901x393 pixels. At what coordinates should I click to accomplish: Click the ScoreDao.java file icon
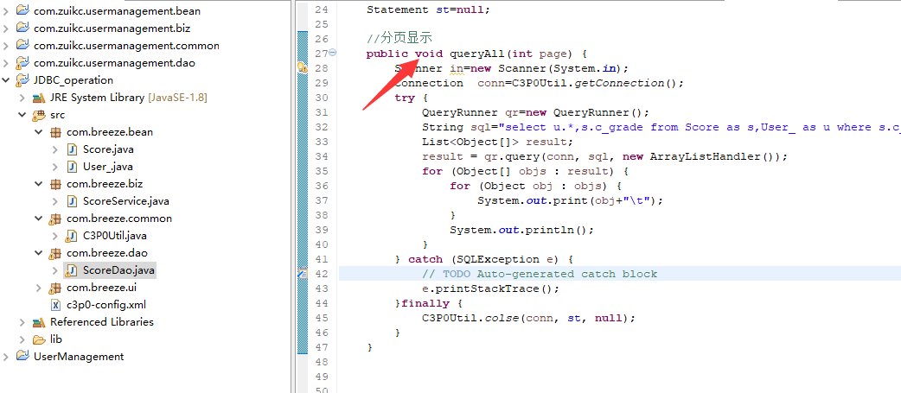tap(72, 269)
